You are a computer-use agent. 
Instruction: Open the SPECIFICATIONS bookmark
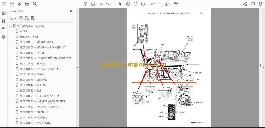29,37
